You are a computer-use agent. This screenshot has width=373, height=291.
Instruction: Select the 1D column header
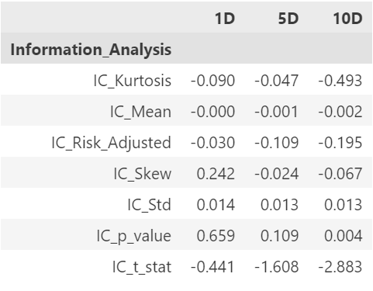click(225, 19)
